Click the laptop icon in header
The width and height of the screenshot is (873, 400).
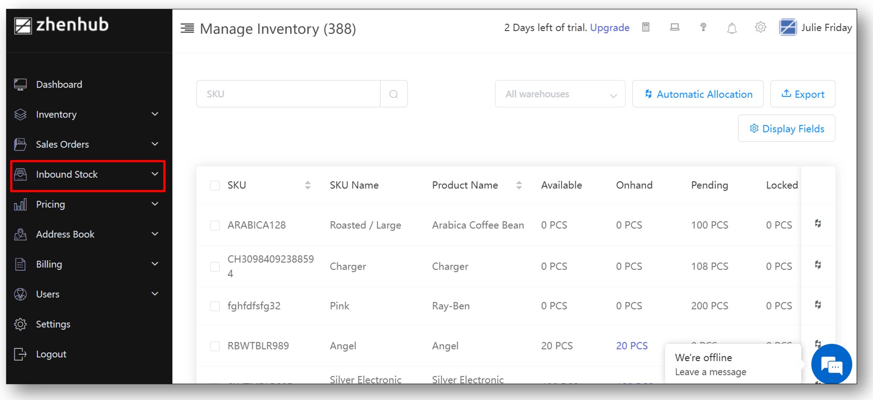pyautogui.click(x=675, y=28)
